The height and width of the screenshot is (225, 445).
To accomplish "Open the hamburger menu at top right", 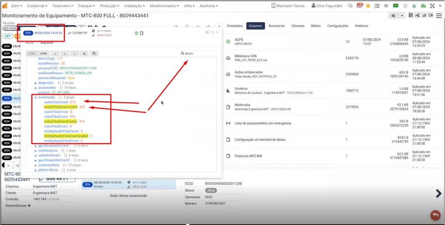I will pyautogui.click(x=439, y=15).
